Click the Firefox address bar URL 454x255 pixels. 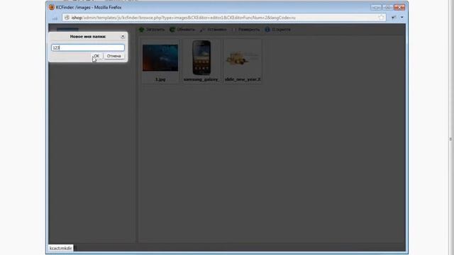(184, 18)
